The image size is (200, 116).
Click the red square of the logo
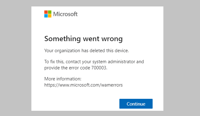pyautogui.click(x=46, y=12)
